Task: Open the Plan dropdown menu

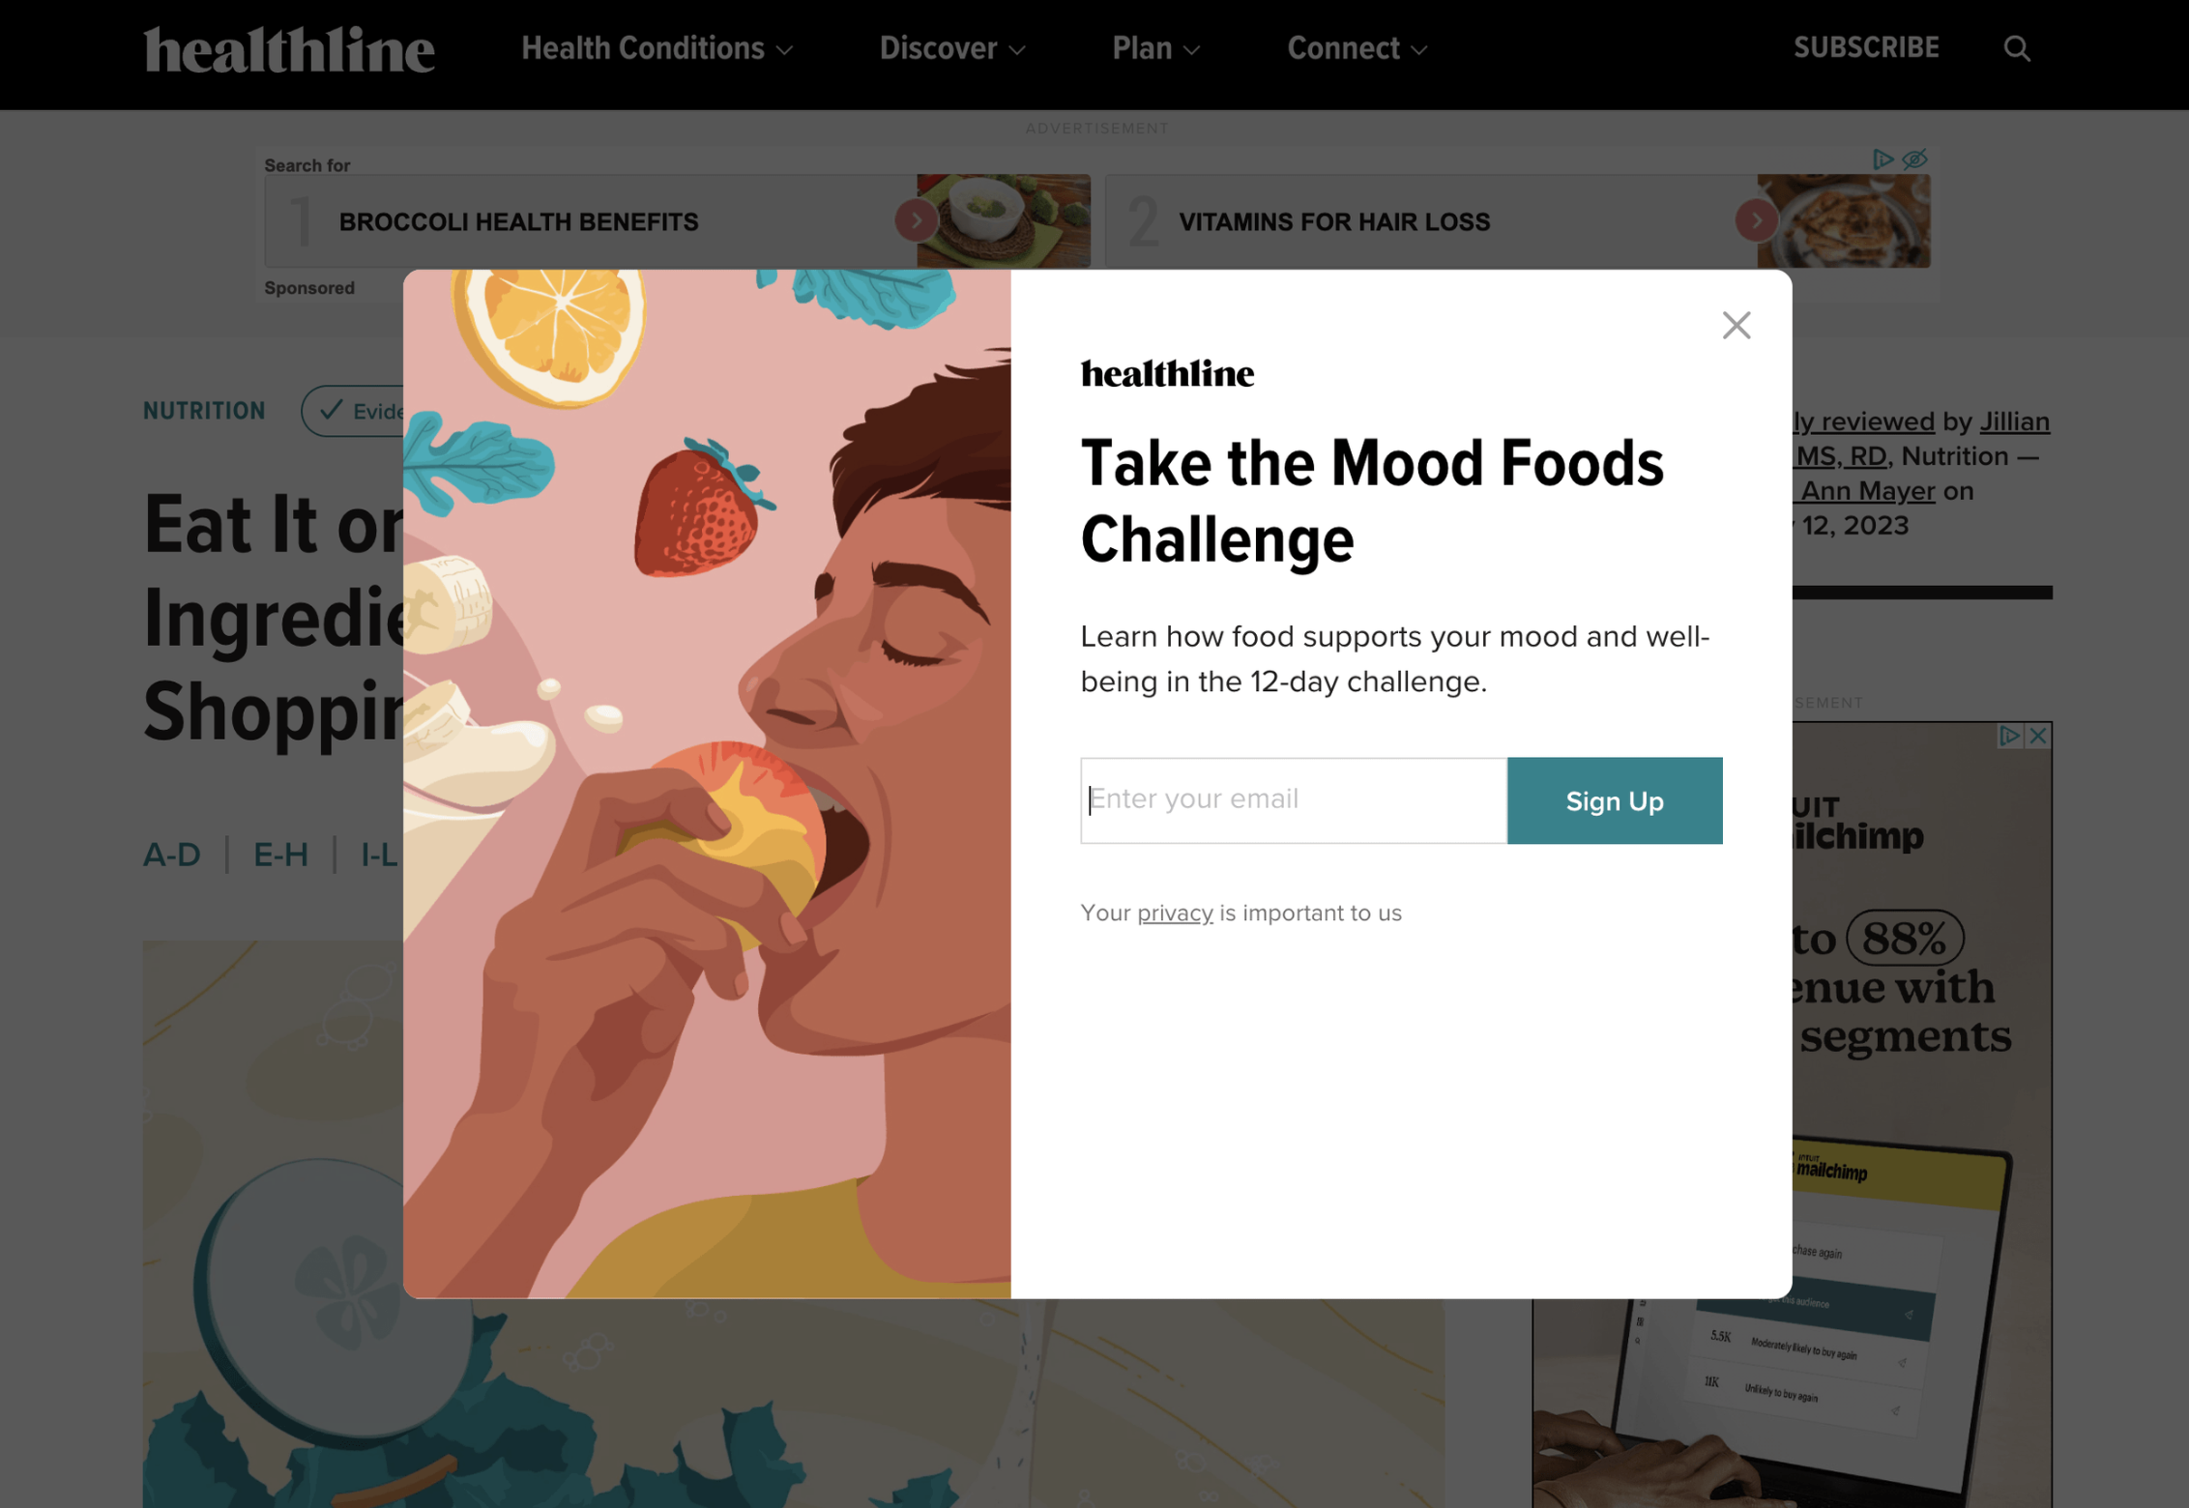Action: click(1155, 48)
